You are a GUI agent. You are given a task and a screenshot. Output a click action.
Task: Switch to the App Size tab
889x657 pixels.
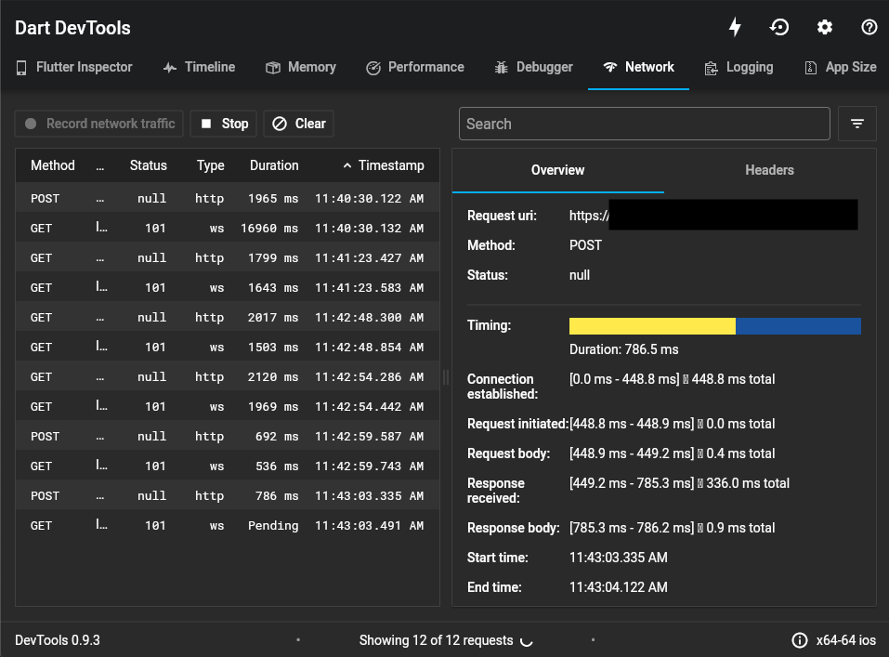click(x=839, y=67)
